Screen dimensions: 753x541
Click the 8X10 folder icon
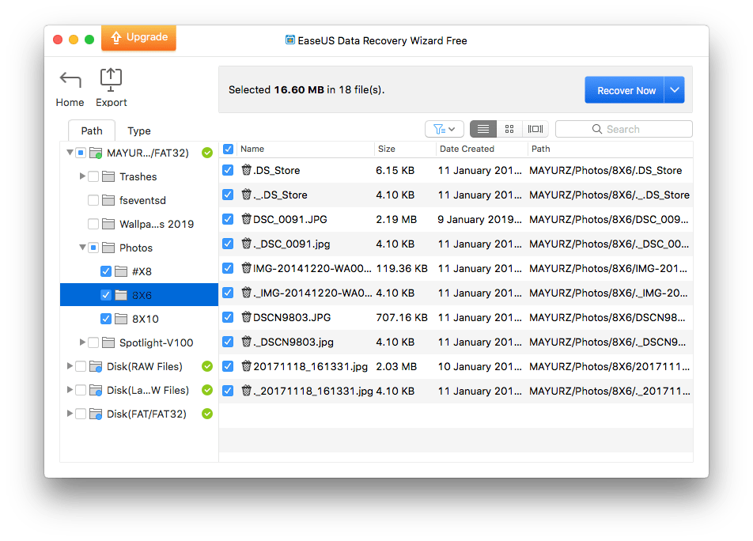click(x=121, y=319)
